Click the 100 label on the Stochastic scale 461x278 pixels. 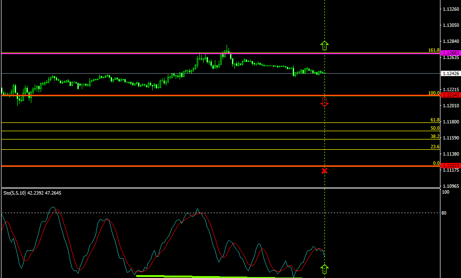point(445,192)
